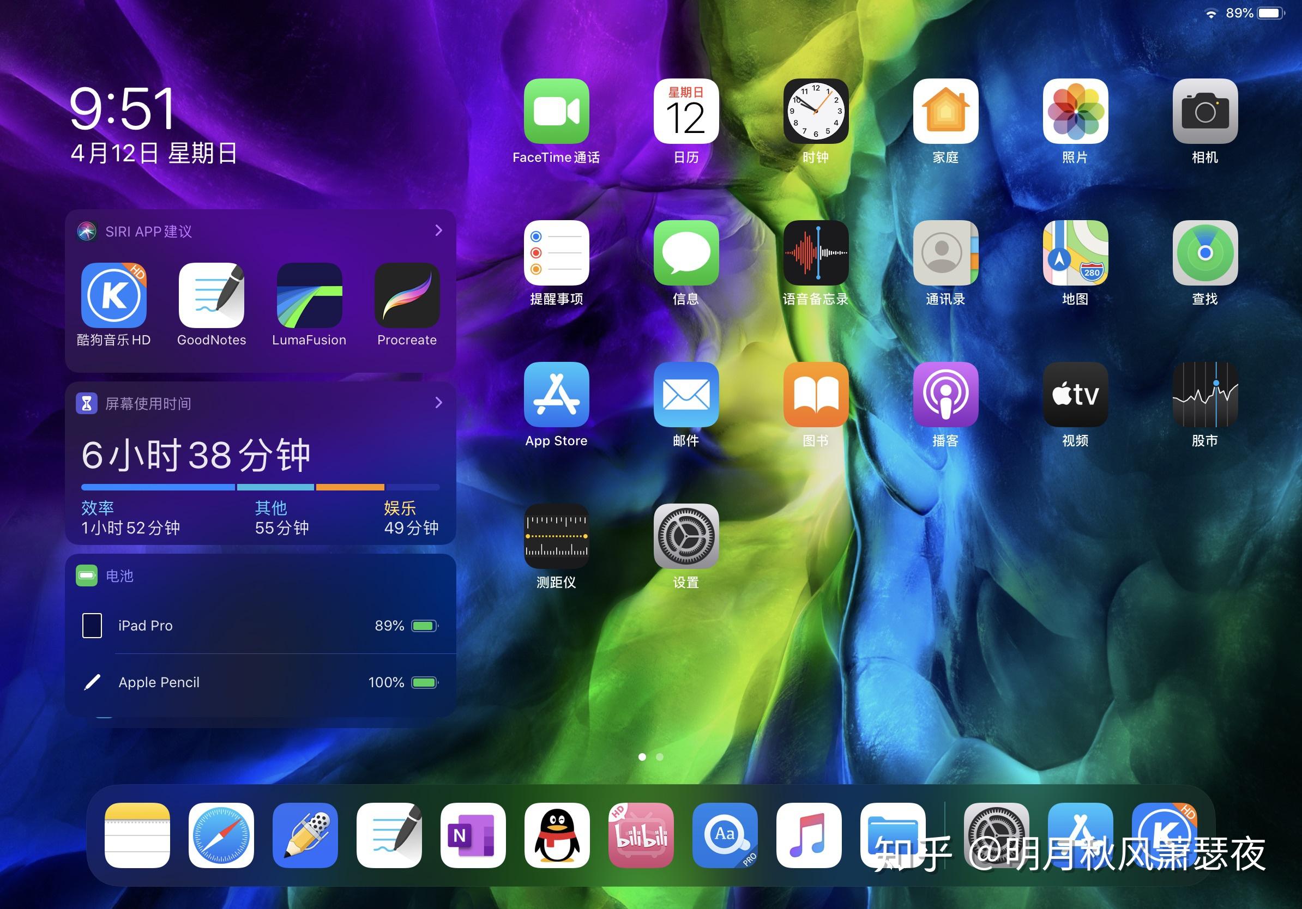Launch bilibili HD from the dock

[x=641, y=835]
